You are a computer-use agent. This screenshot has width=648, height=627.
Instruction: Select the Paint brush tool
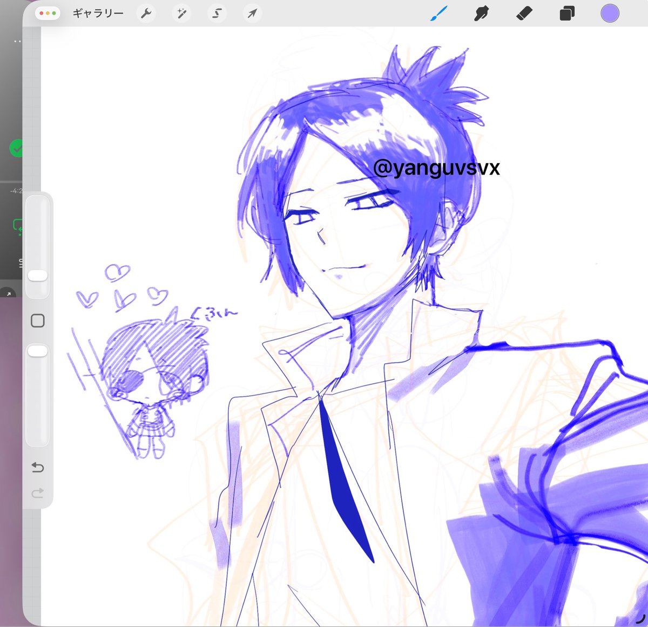click(x=438, y=14)
